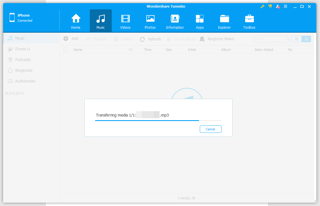
Task: Sort by the Size column
Action: 169,50
